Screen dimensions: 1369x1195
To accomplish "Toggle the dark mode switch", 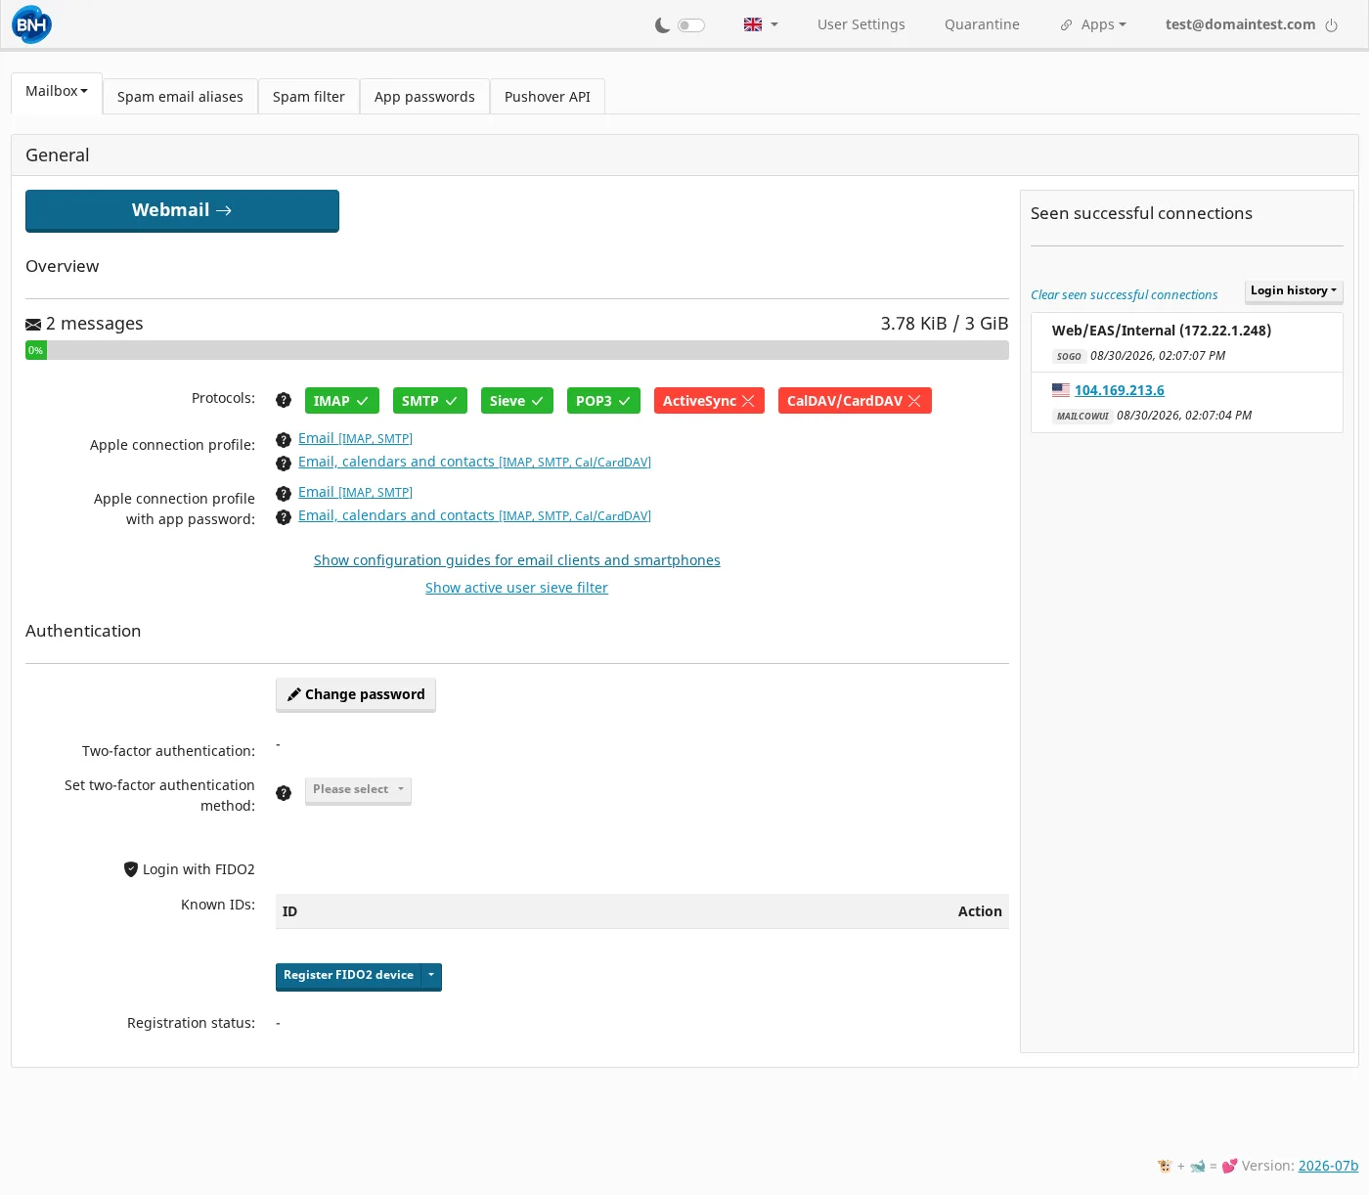I will tap(691, 25).
